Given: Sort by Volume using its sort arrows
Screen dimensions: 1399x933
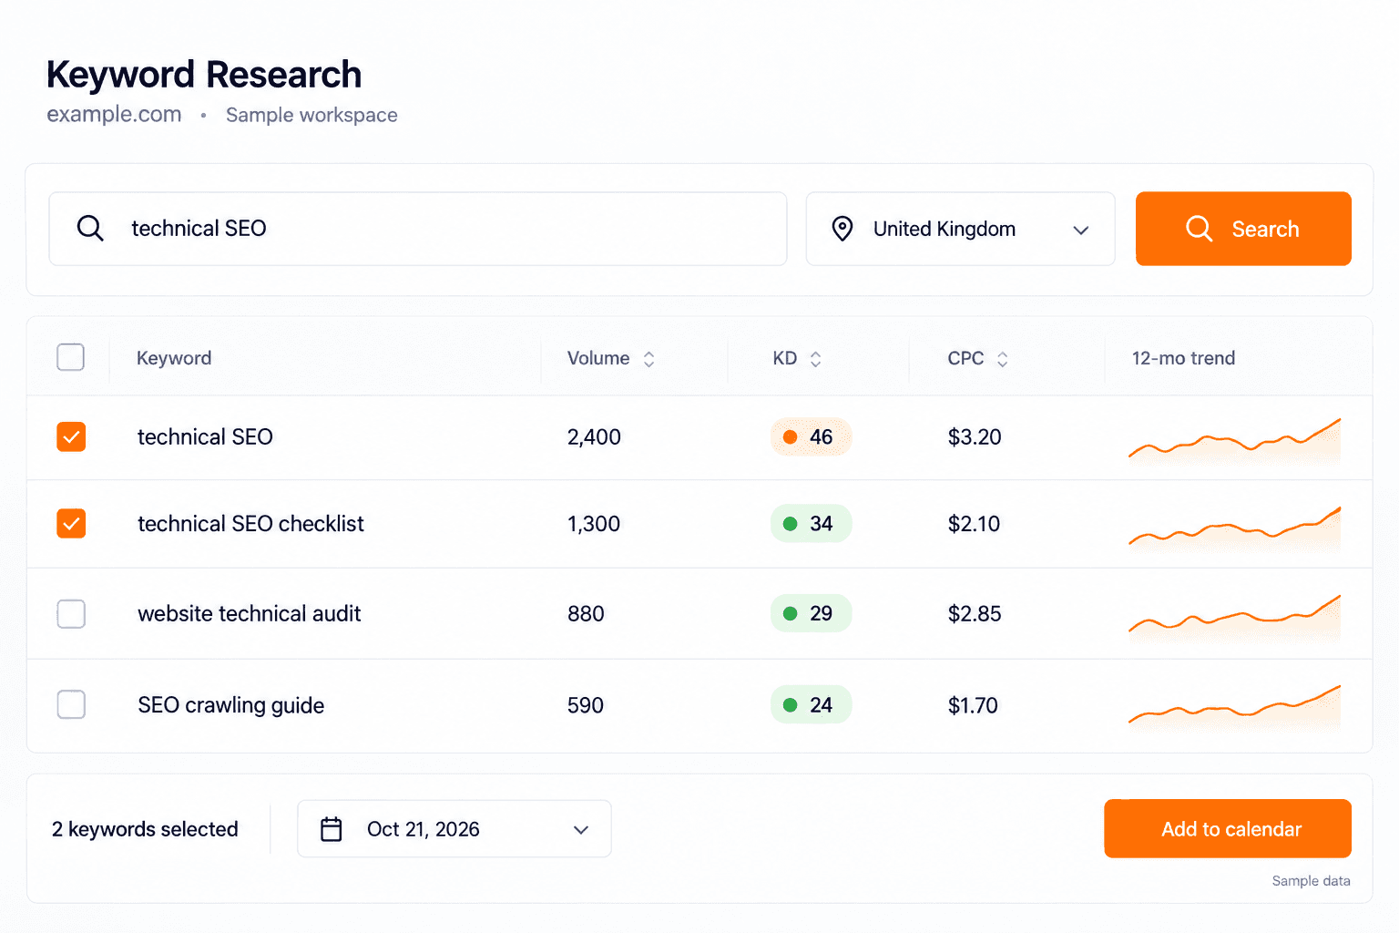Looking at the screenshot, I should point(648,359).
